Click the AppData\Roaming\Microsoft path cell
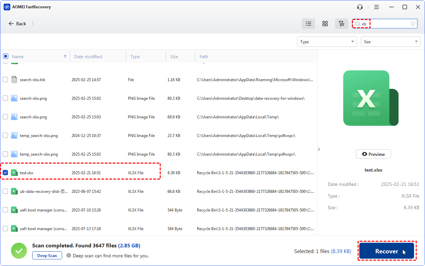 (255, 80)
